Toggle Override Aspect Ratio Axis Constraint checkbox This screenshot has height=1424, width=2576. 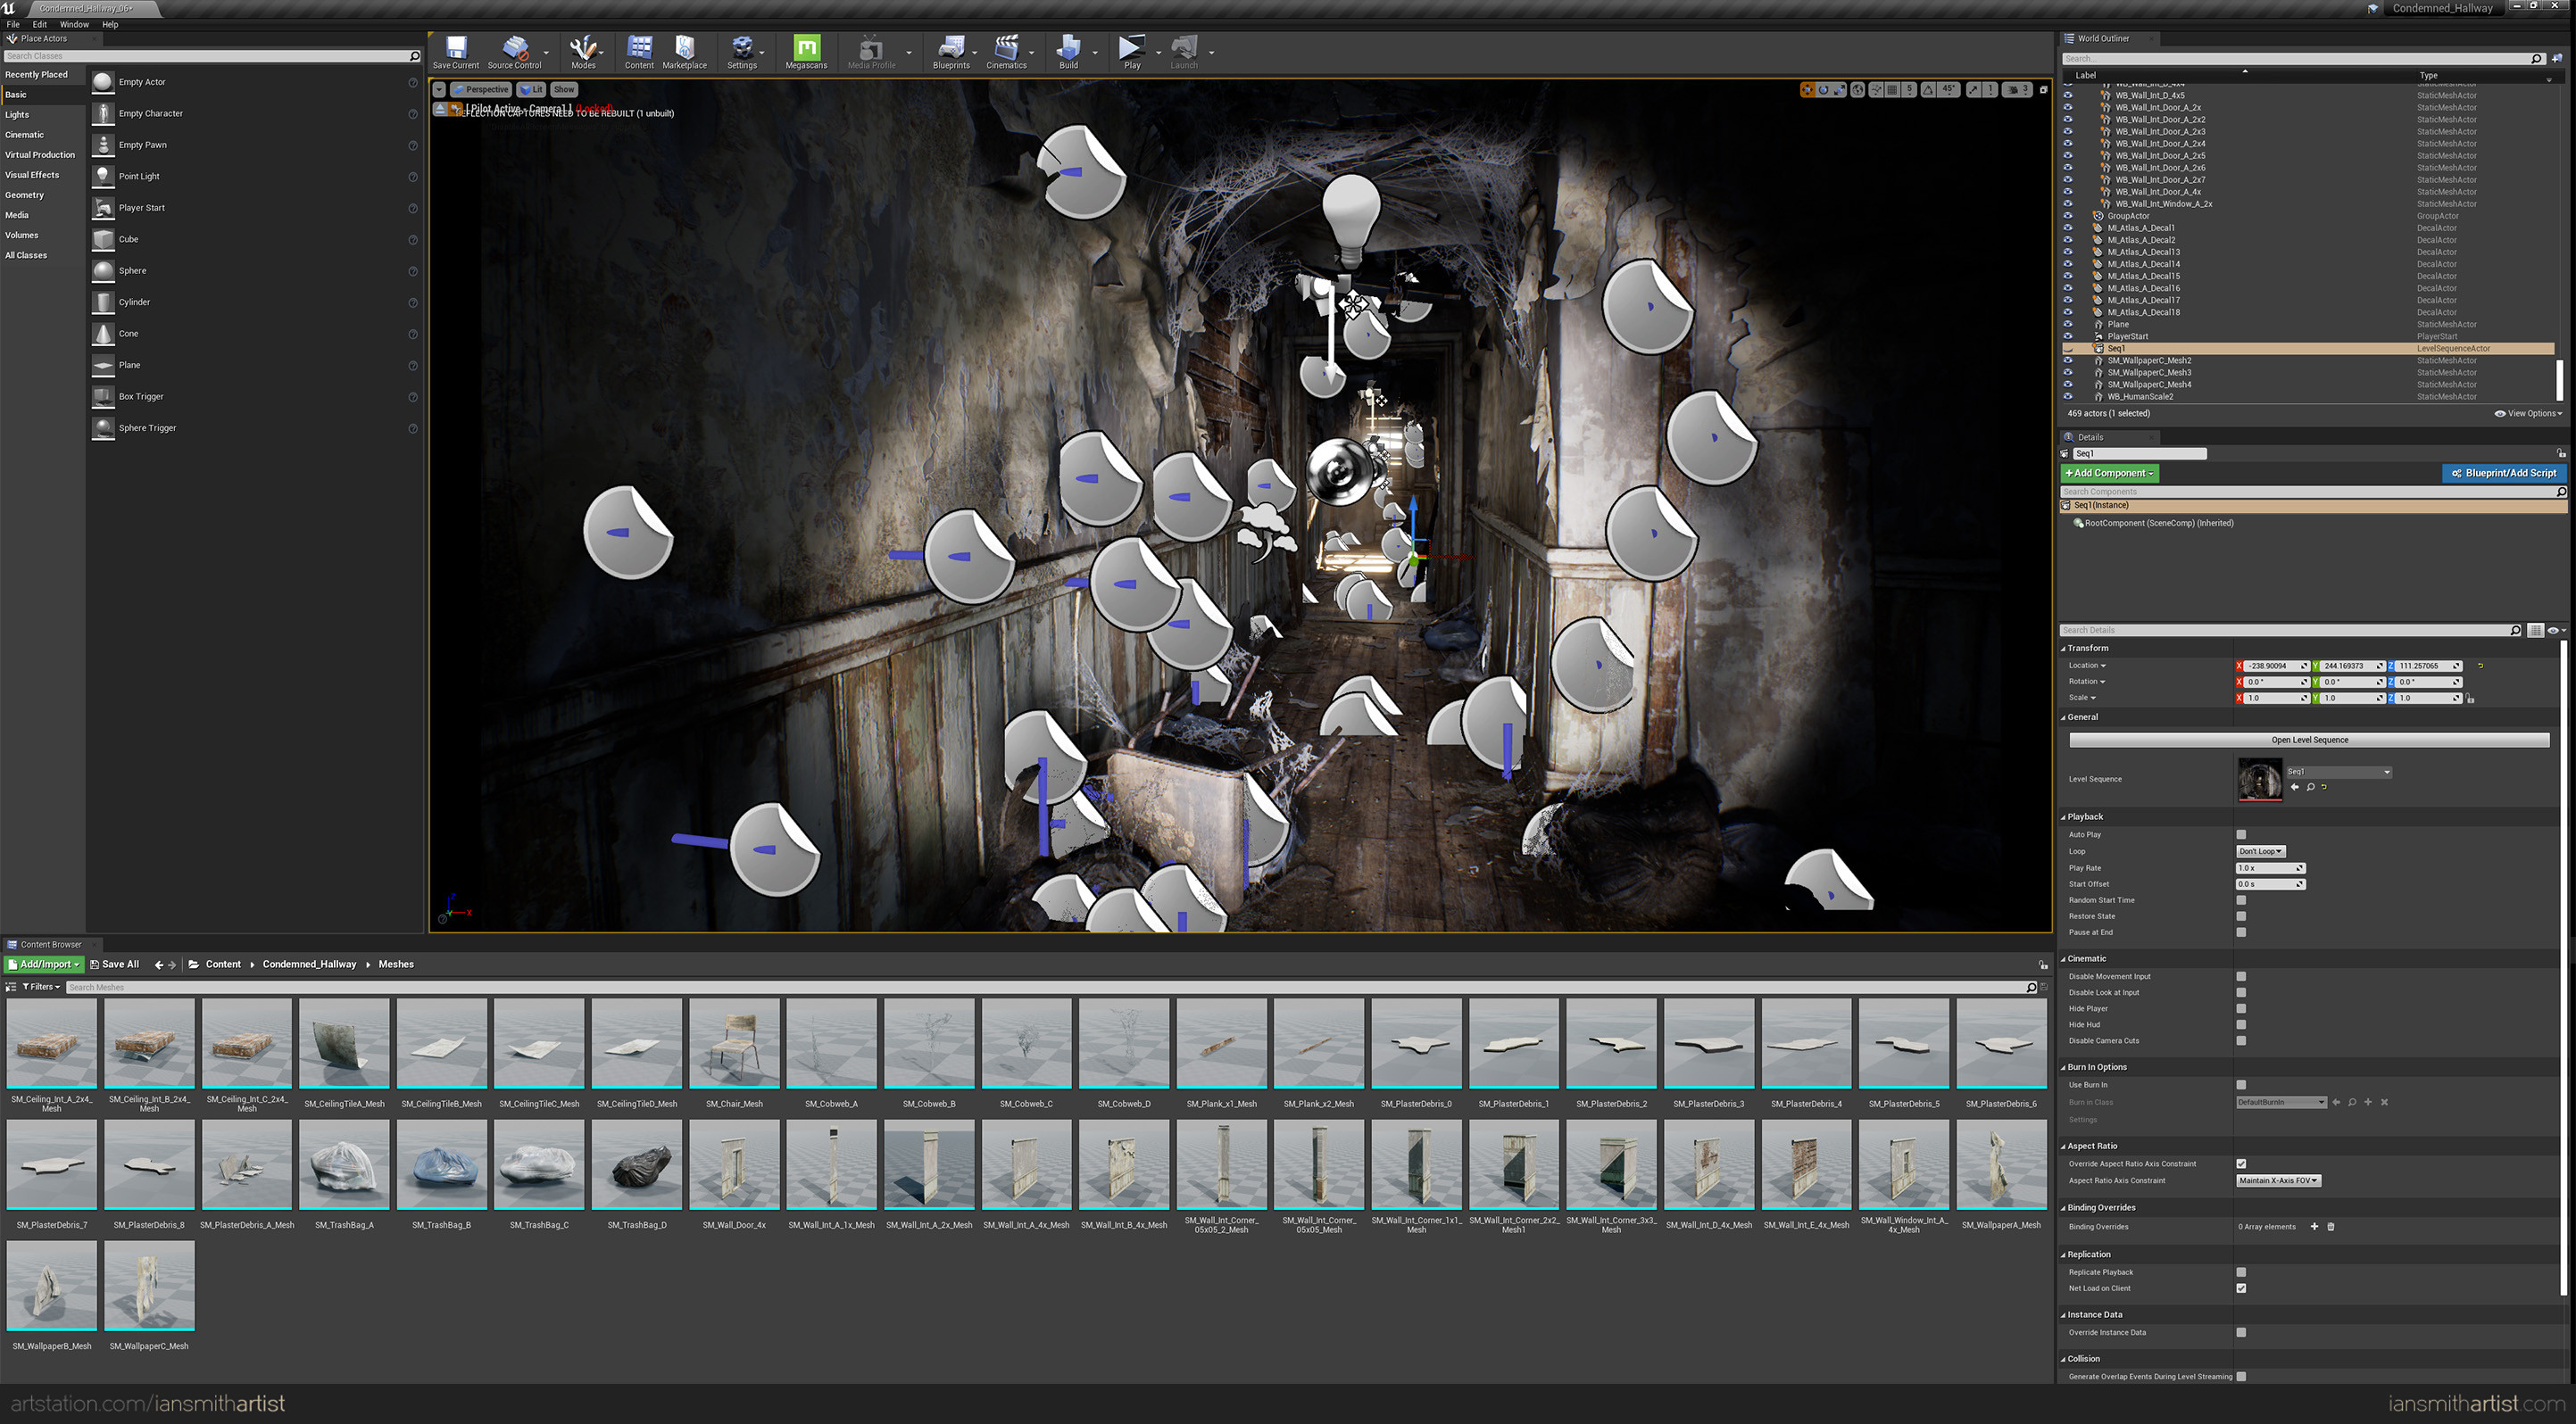pyautogui.click(x=2241, y=1163)
